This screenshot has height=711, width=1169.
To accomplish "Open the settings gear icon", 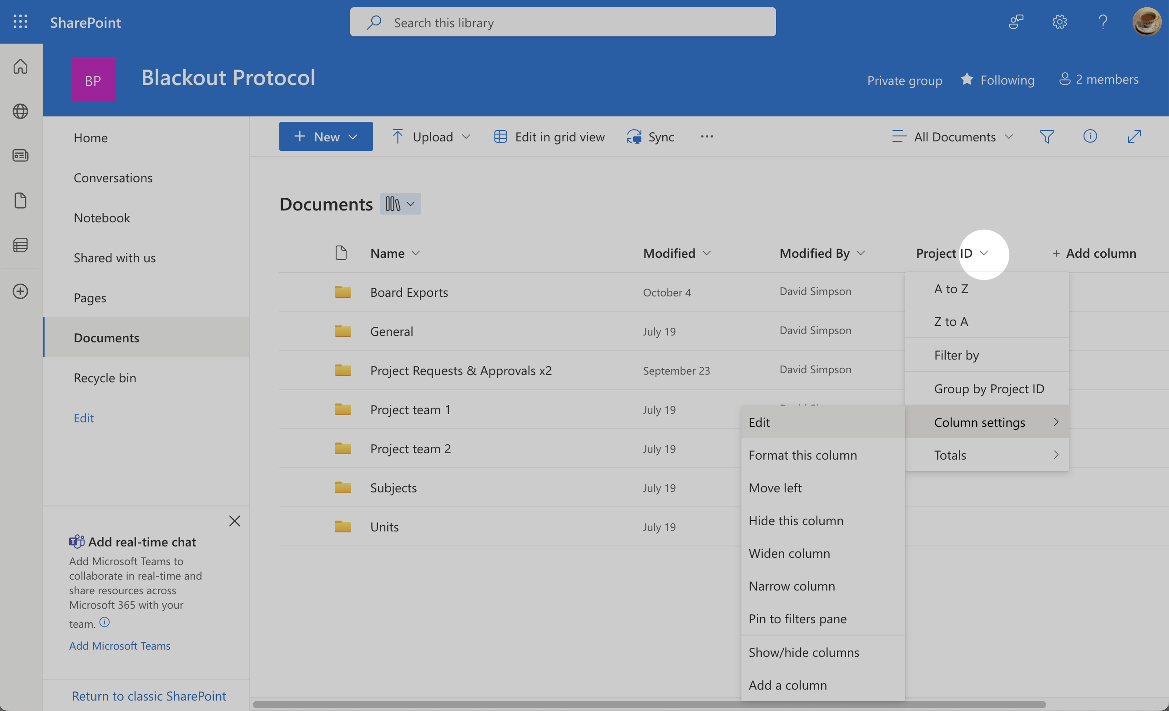I will 1059,22.
